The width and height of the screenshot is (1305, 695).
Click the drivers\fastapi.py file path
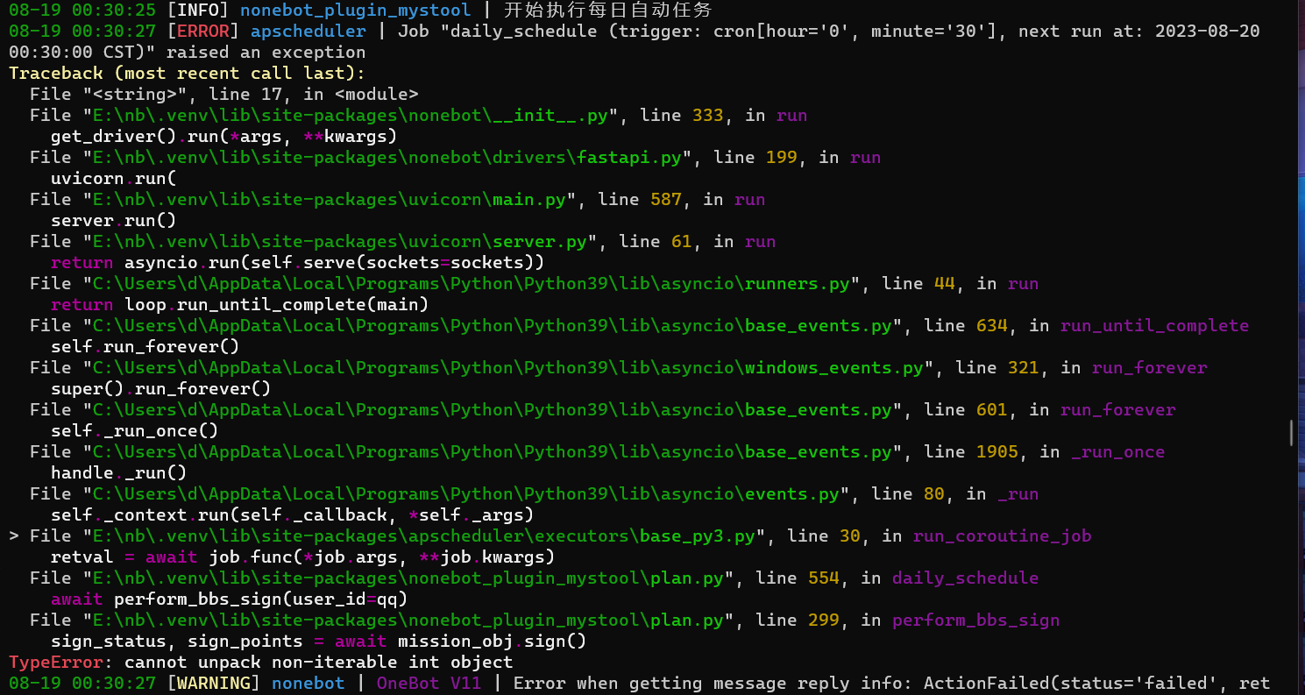click(x=387, y=158)
